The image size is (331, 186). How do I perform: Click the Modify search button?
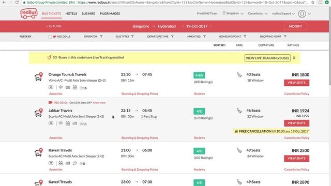pos(295,26)
